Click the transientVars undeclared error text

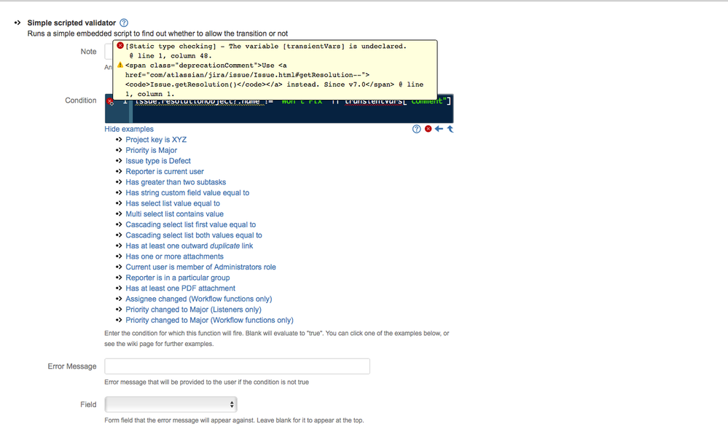pos(266,50)
